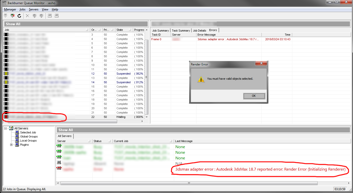The image size is (353, 193).
Task: Open the Manager menu
Action: [x=10, y=9]
